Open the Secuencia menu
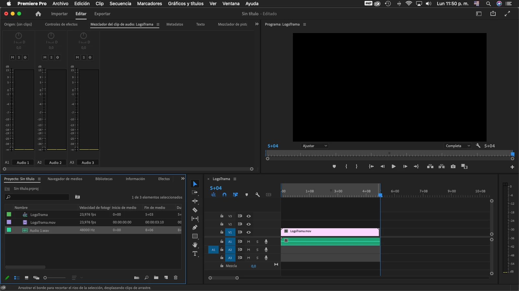This screenshot has width=519, height=291. tap(120, 4)
